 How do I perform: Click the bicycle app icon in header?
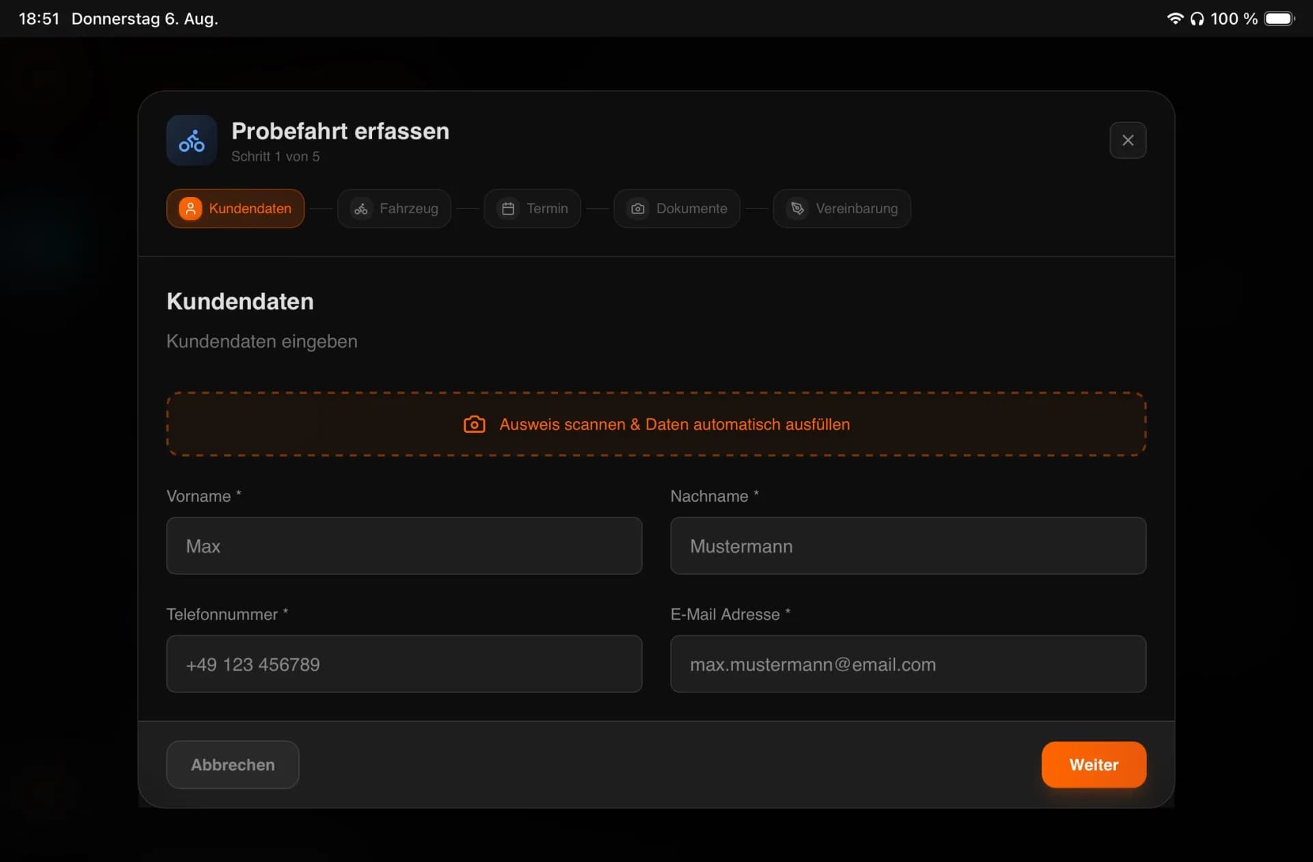tap(191, 140)
